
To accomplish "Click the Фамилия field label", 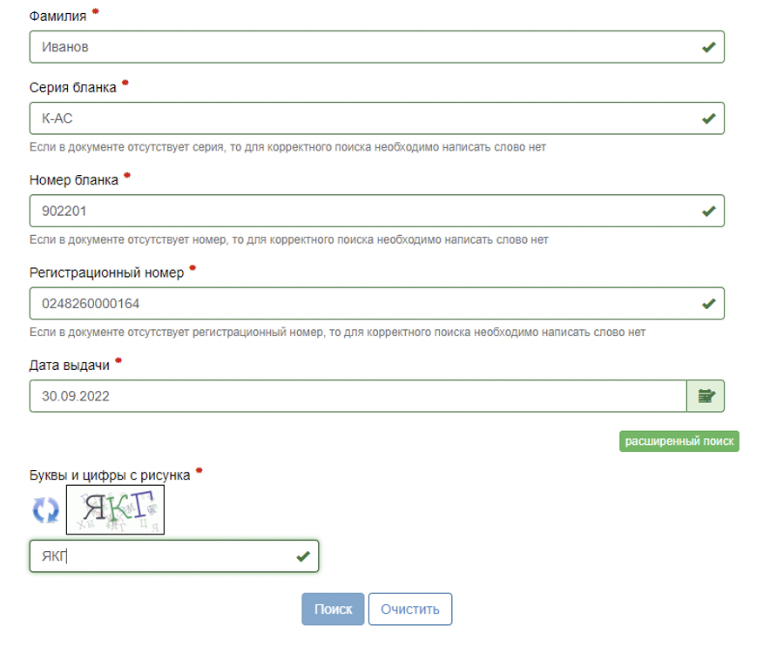I will click(57, 16).
